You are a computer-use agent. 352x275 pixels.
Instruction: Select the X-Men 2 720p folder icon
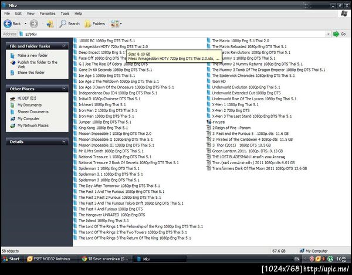click(x=208, y=110)
